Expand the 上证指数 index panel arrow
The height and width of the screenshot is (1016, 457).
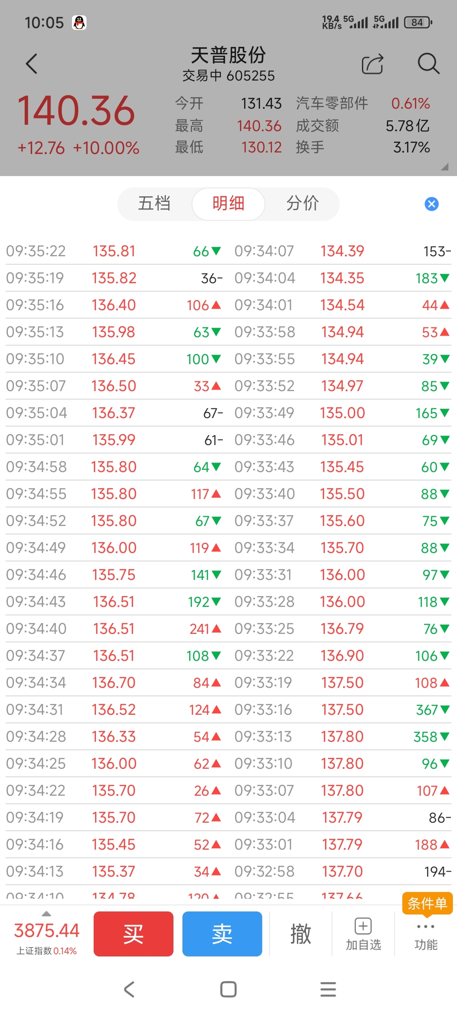tap(46, 914)
